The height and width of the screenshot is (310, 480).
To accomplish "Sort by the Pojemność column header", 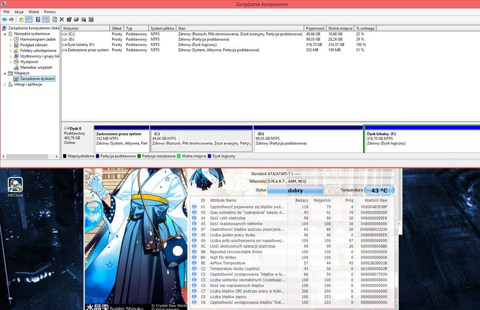I will click(315, 28).
